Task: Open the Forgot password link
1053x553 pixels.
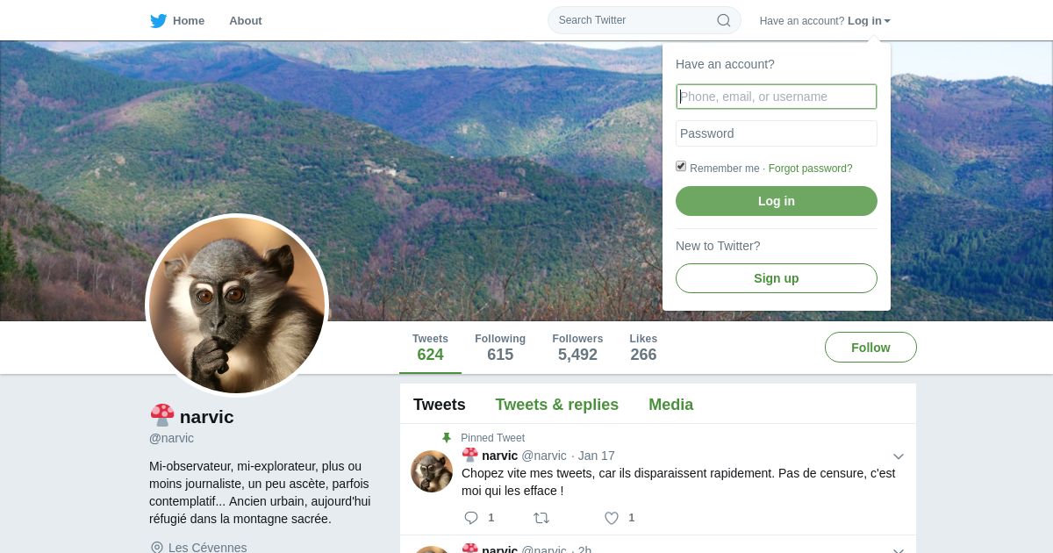Action: [x=810, y=169]
